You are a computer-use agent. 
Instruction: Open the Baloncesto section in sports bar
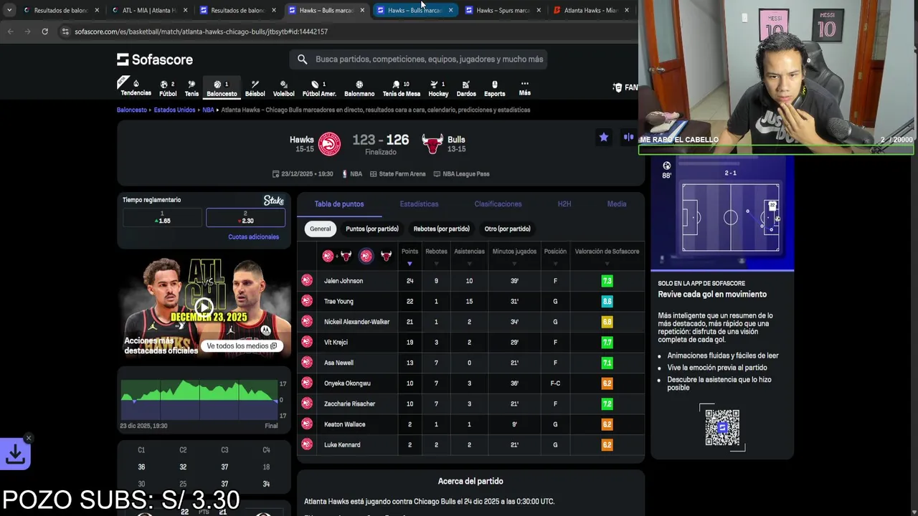point(222,88)
